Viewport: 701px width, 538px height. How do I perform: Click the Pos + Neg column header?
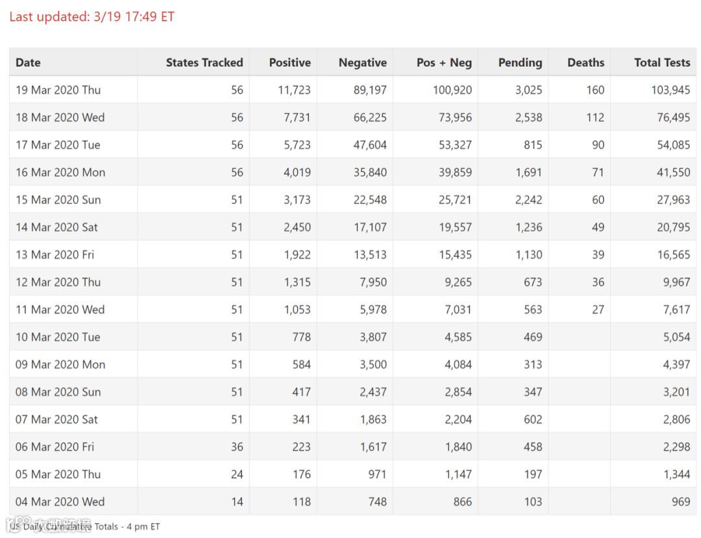[444, 63]
